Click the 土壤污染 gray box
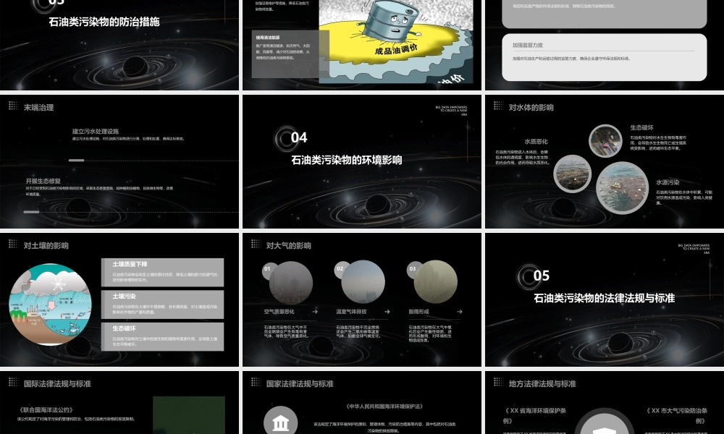The width and height of the screenshot is (724, 434). coord(162,305)
